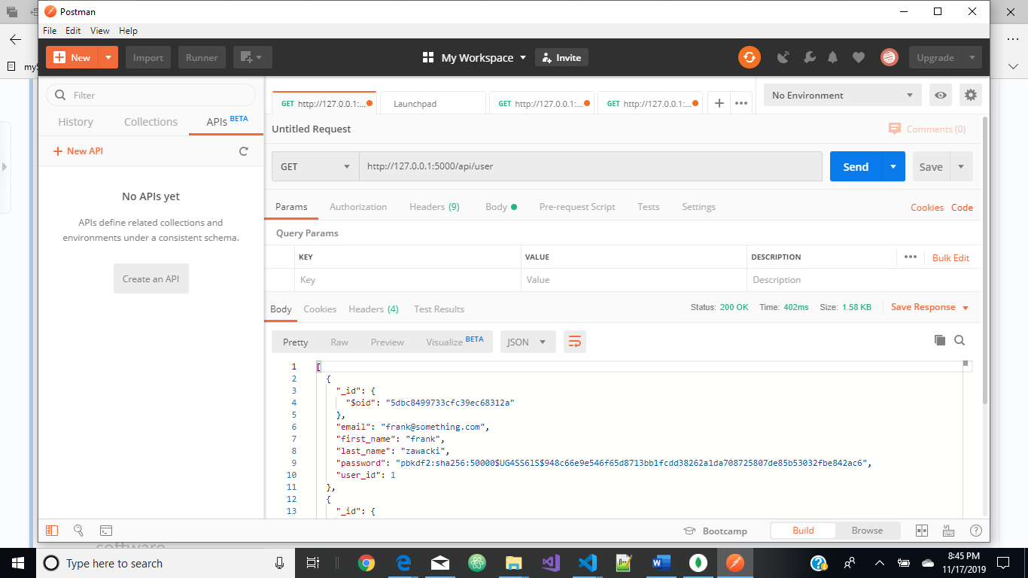
Task: Open the Upgrade dropdown arrow
Action: pos(972,57)
